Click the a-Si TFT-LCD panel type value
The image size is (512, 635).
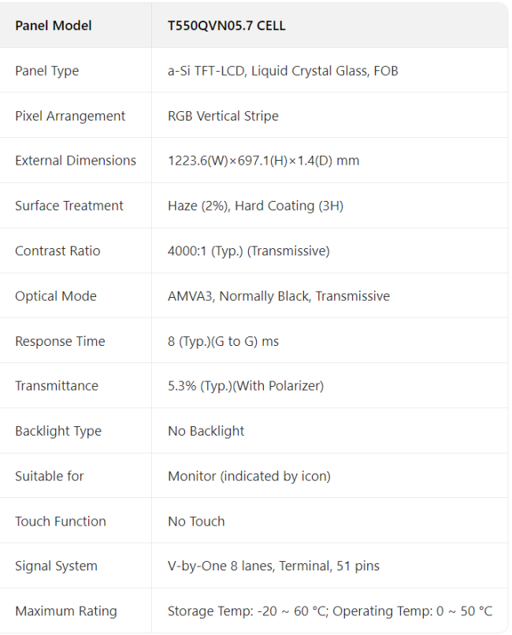tap(283, 71)
